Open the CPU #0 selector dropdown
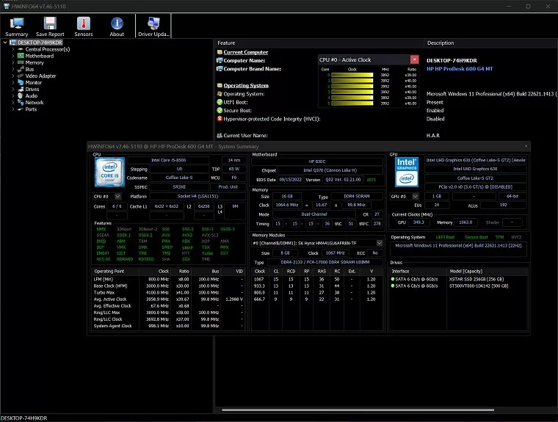The width and height of the screenshot is (558, 422). (117, 196)
